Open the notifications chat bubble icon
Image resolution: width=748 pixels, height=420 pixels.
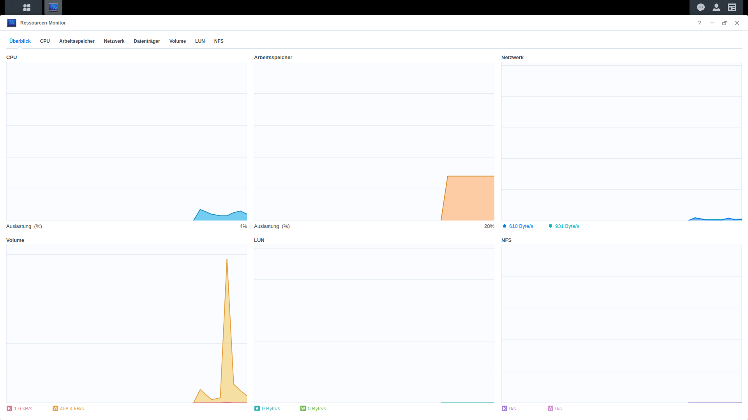(x=700, y=7)
